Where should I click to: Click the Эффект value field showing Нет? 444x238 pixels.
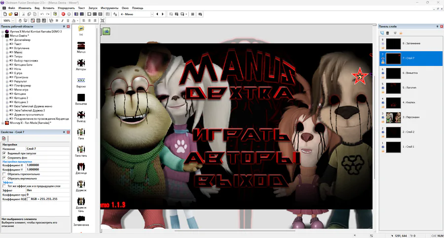point(47,190)
